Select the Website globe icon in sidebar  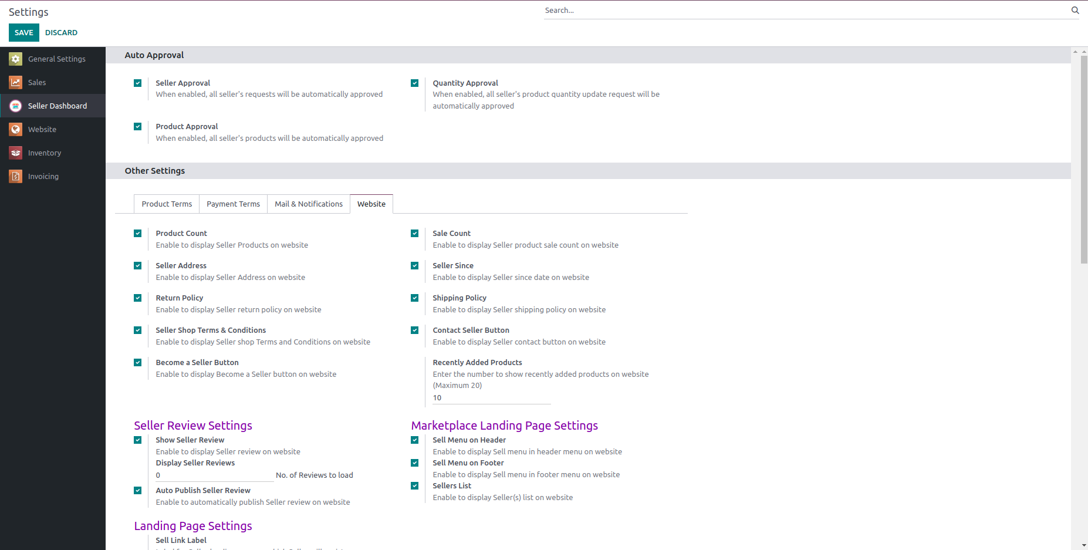pos(16,129)
